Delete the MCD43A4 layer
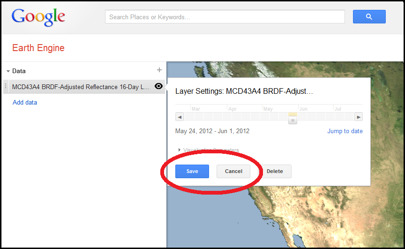Image resolution: width=405 pixels, height=249 pixels. [x=275, y=171]
